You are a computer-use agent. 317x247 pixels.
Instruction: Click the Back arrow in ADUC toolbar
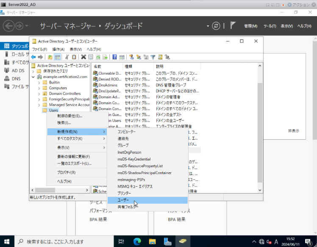(x=33, y=57)
